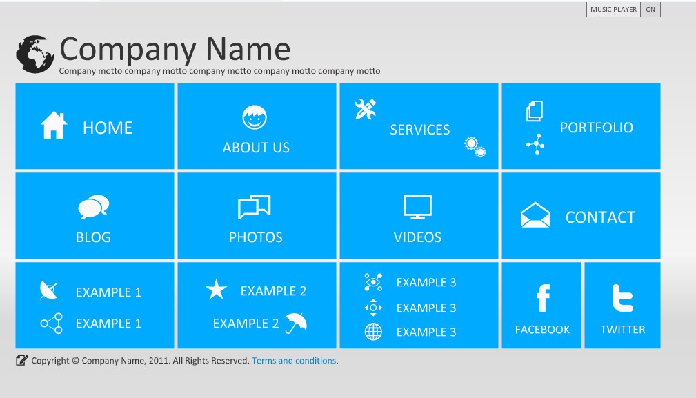
Task: Click the globe icon beside last Example 3
Action: (373, 332)
